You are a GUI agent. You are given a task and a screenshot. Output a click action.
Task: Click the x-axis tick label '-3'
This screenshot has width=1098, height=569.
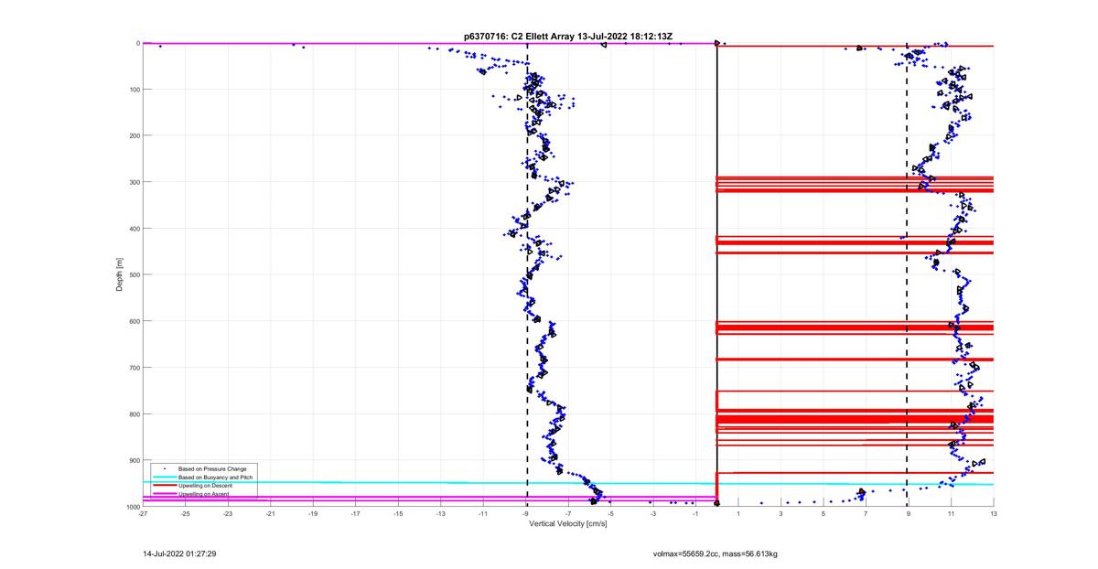653,514
